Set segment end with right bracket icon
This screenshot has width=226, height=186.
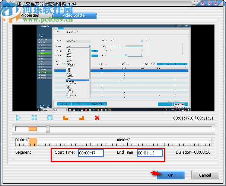[x=82, y=118]
